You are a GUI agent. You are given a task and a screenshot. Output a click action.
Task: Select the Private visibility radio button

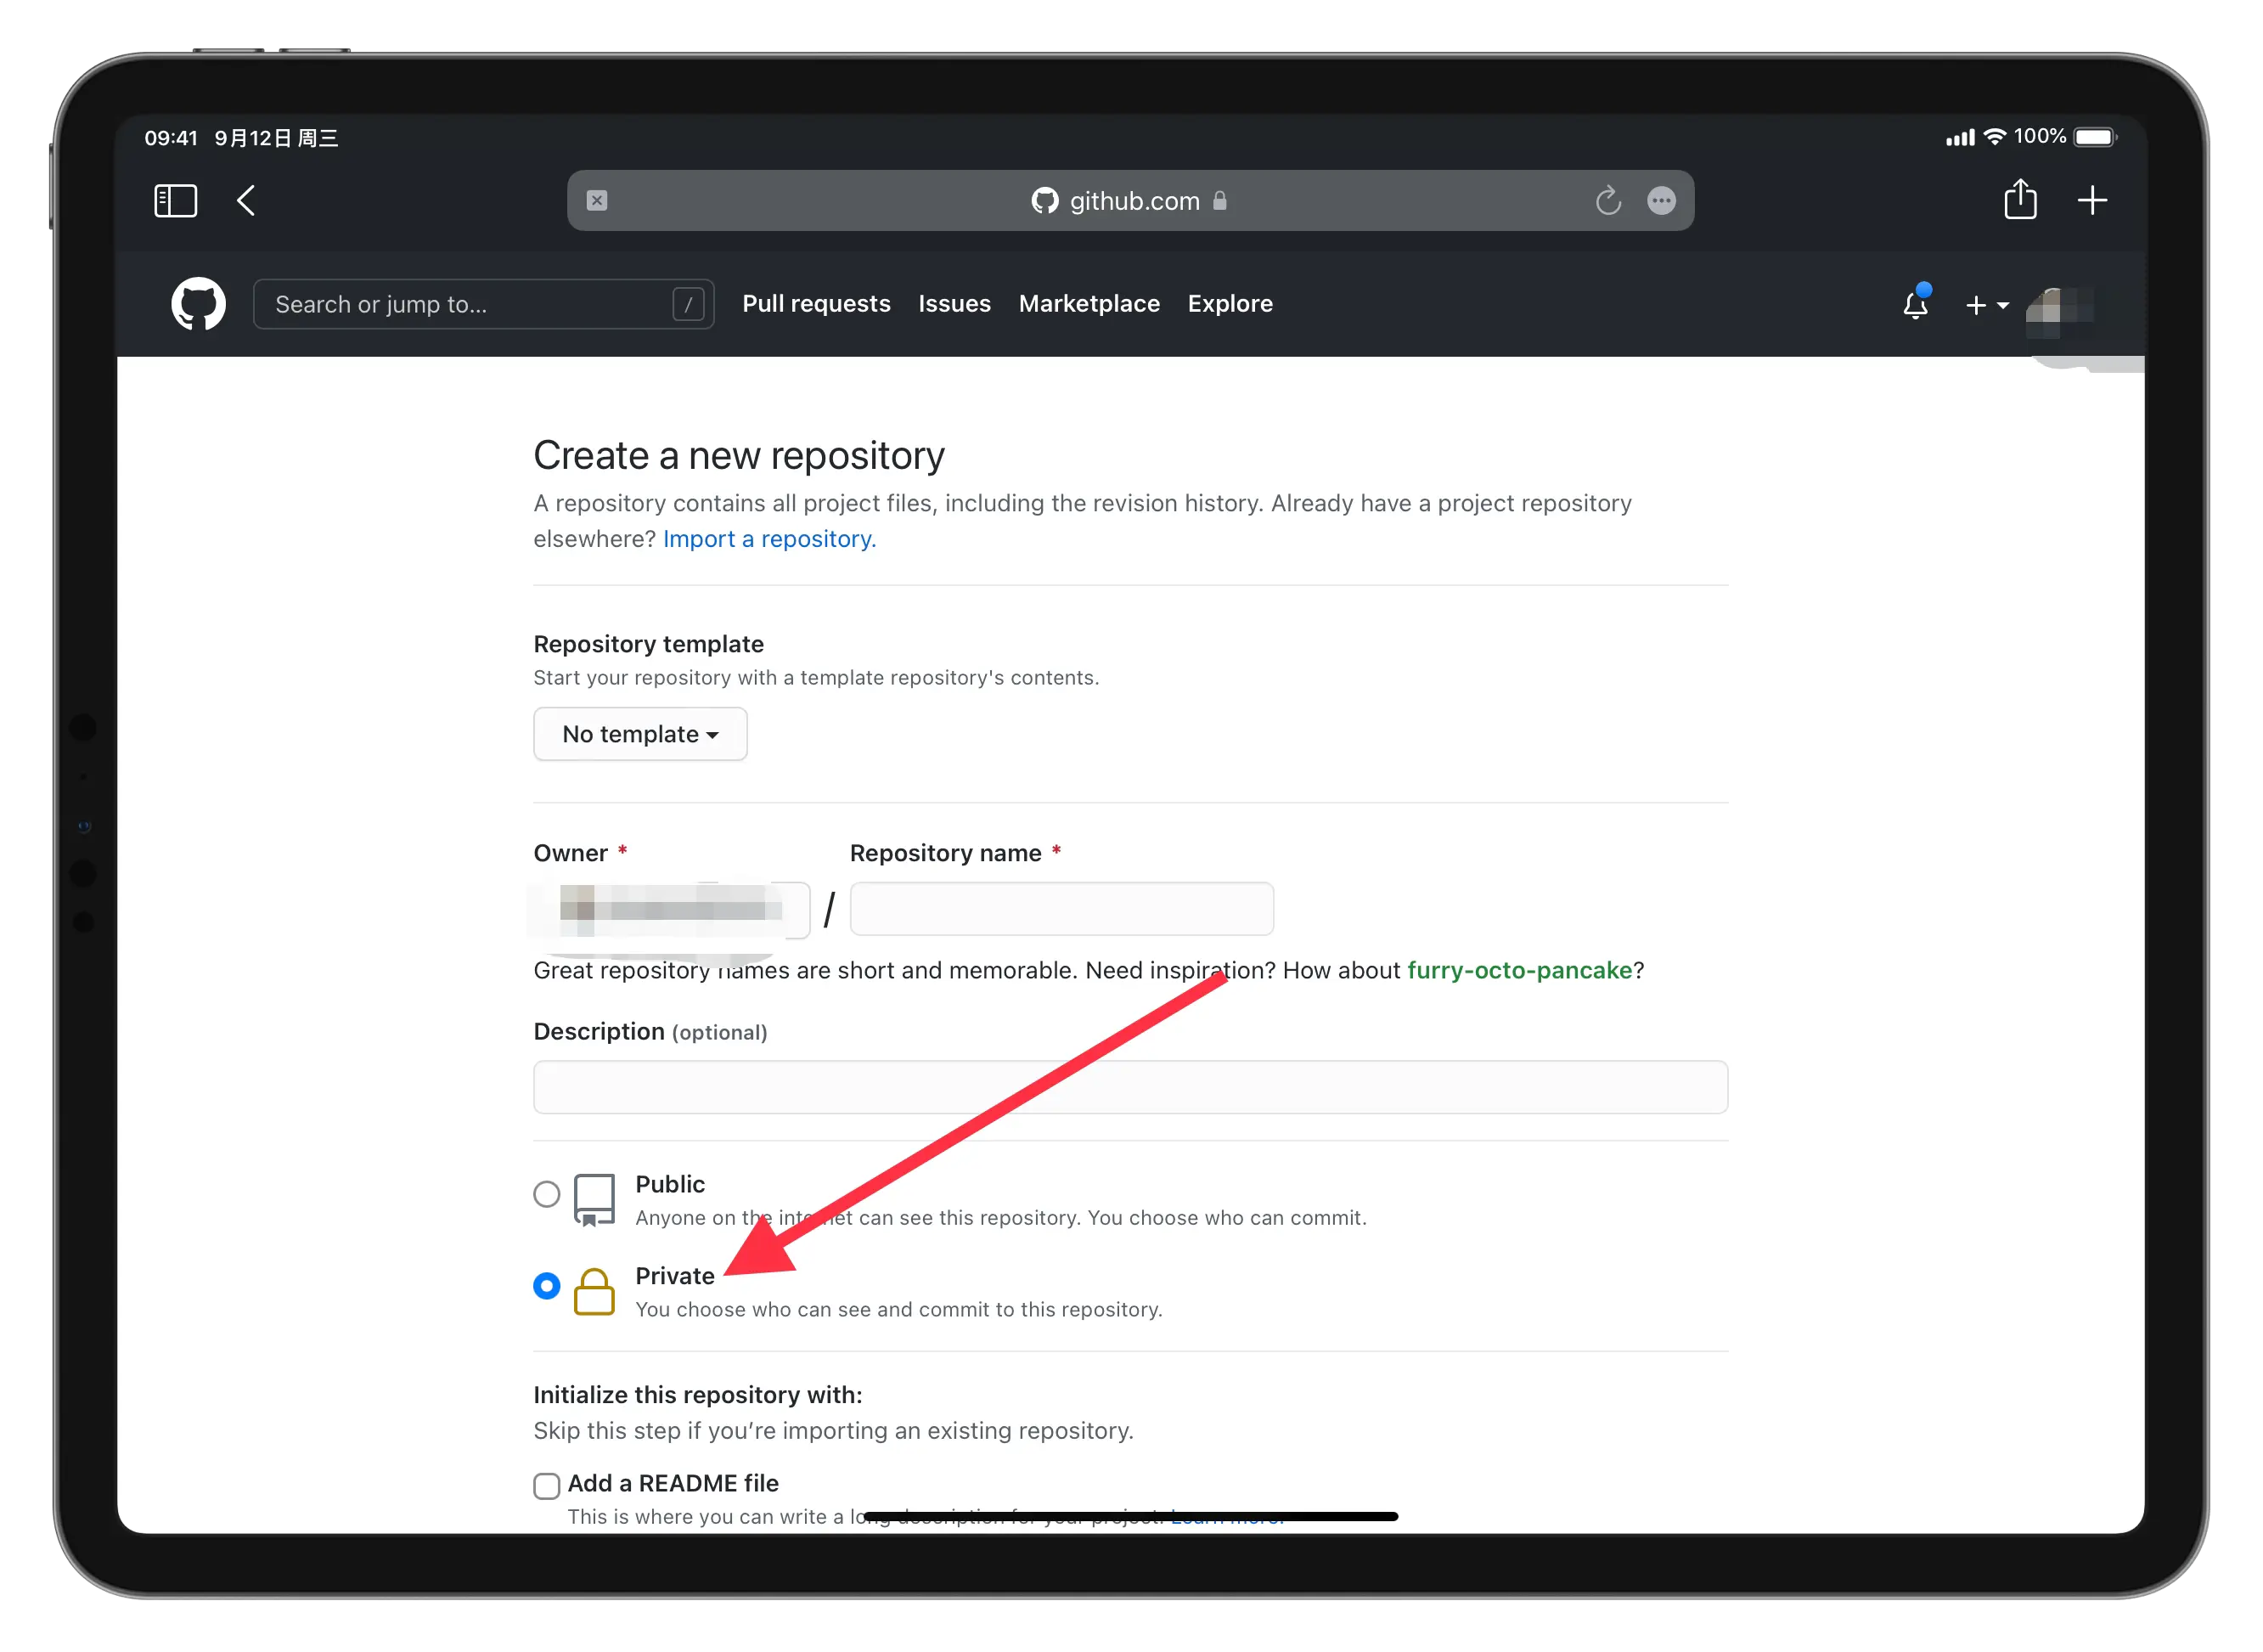point(547,1286)
